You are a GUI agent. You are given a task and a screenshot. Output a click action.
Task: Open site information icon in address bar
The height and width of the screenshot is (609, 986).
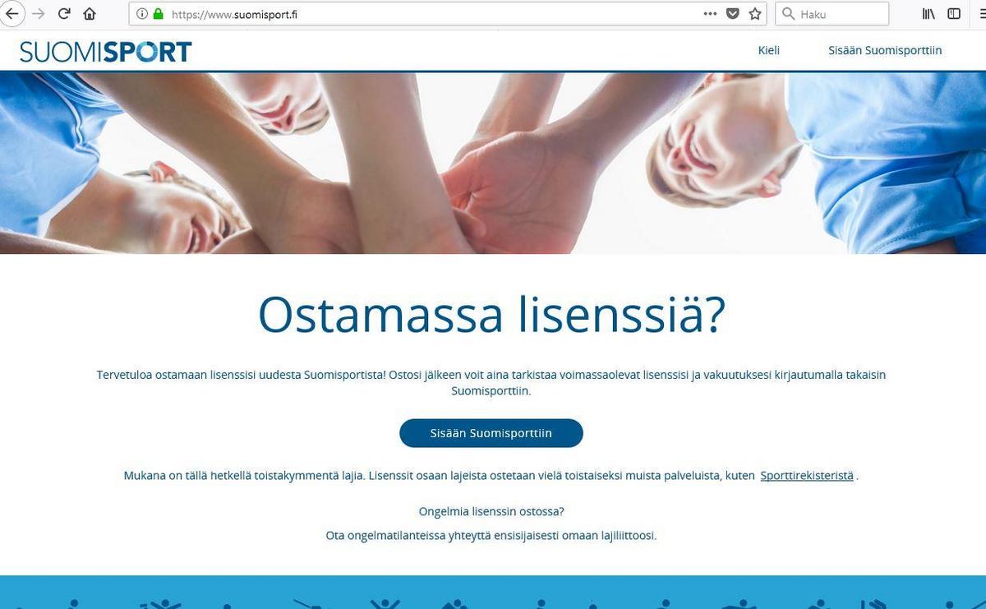[142, 14]
